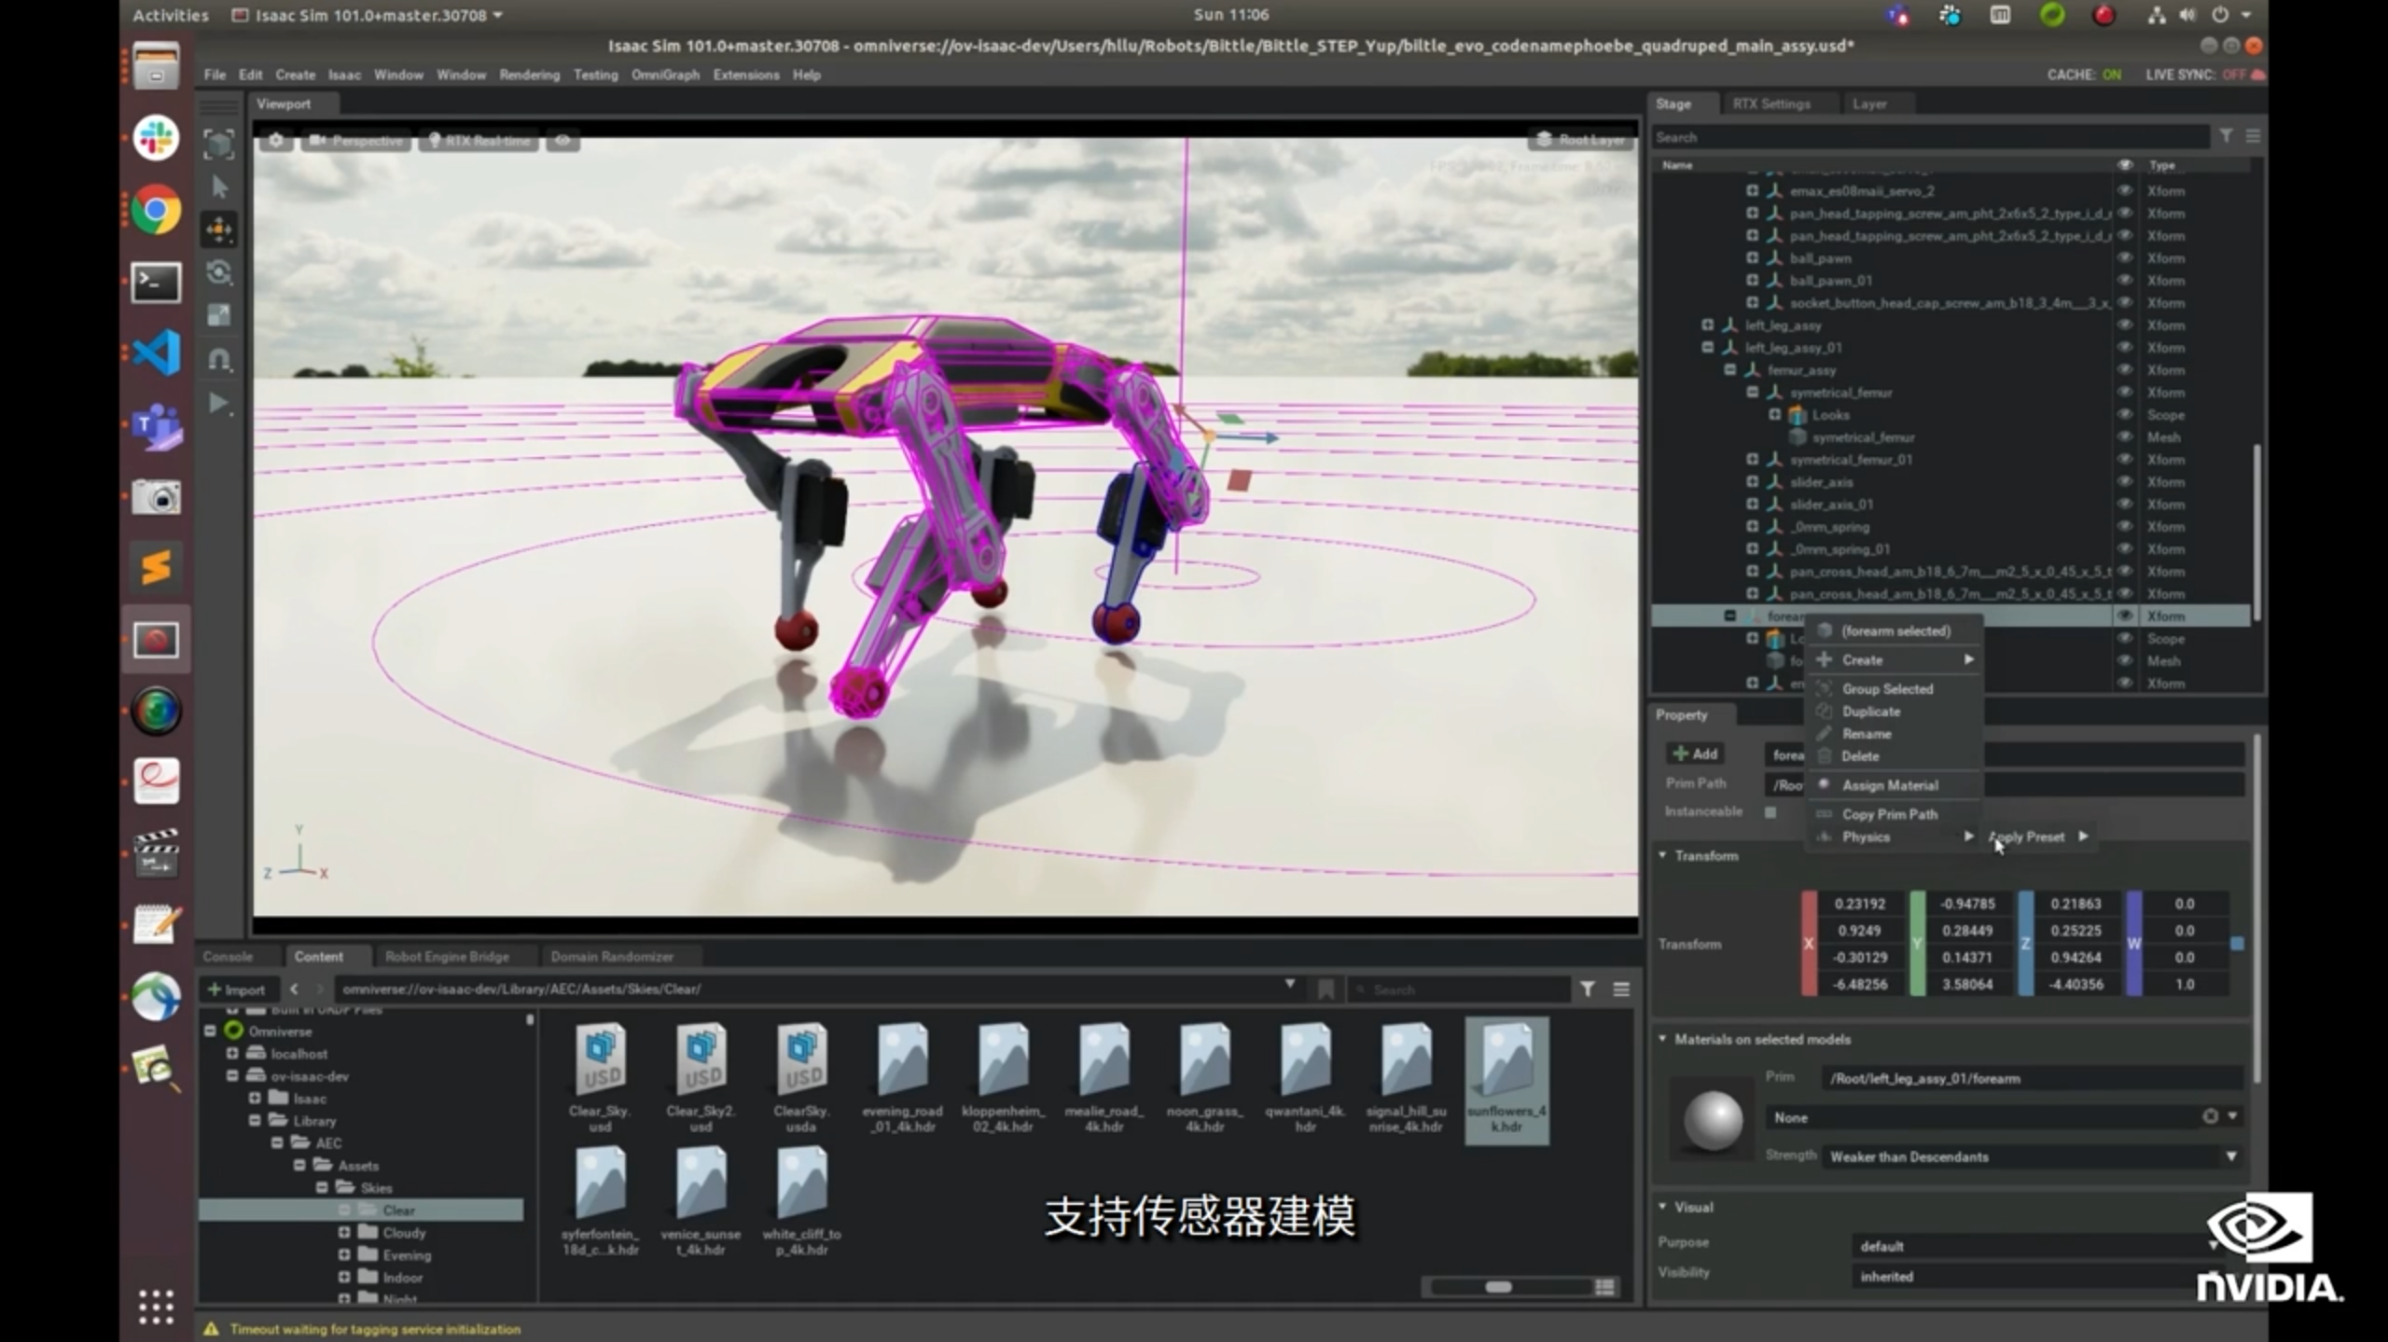
Task: Switch to RTX Settings tab
Action: [1771, 104]
